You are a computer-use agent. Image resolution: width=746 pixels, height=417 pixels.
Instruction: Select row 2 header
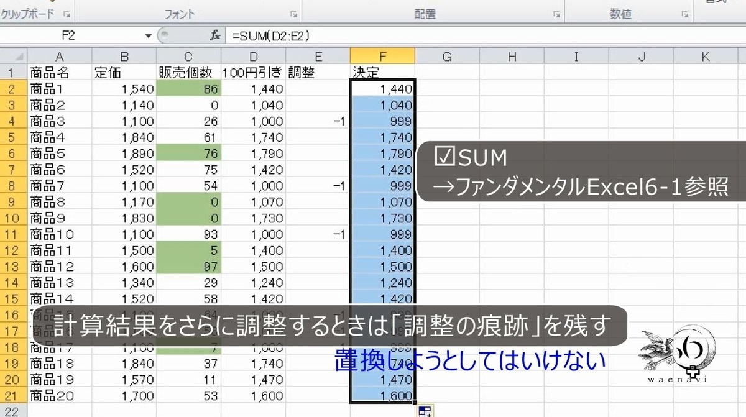point(14,89)
